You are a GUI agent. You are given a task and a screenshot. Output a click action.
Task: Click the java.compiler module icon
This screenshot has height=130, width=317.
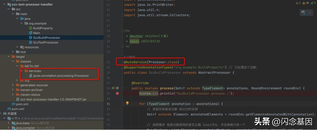click(13, 128)
